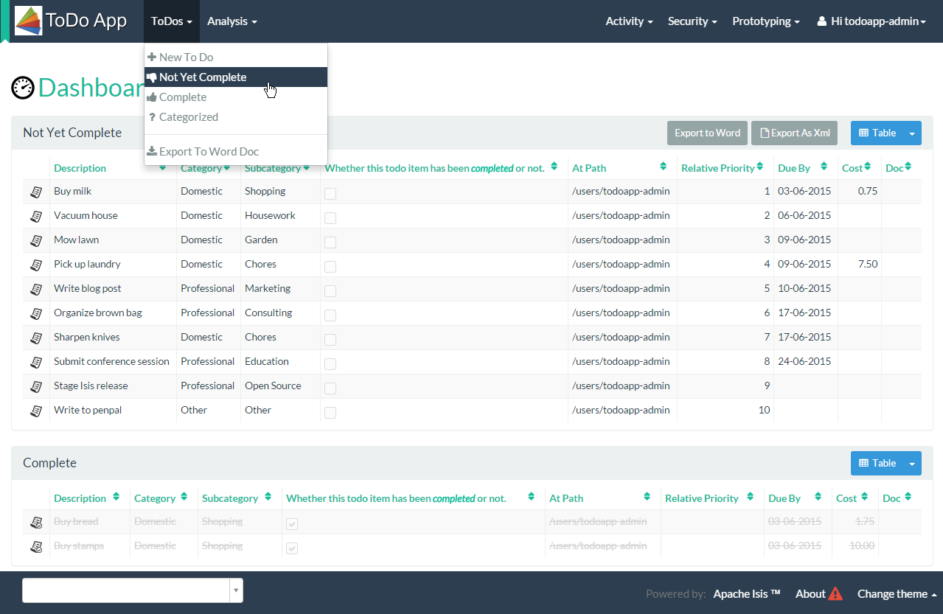Toggle the completed checkbox for Buy milk
943x614 pixels.
pos(330,193)
